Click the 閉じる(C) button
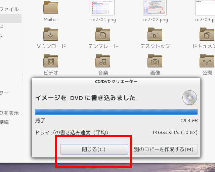This screenshot has height=172, width=215. pyautogui.click(x=94, y=149)
